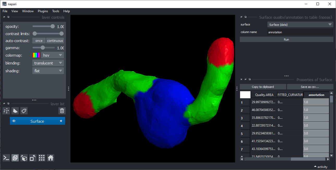Viewport: 336px width, 170px height.
Task: Open the console with terminal icon
Action: pyautogui.click(x=6, y=158)
